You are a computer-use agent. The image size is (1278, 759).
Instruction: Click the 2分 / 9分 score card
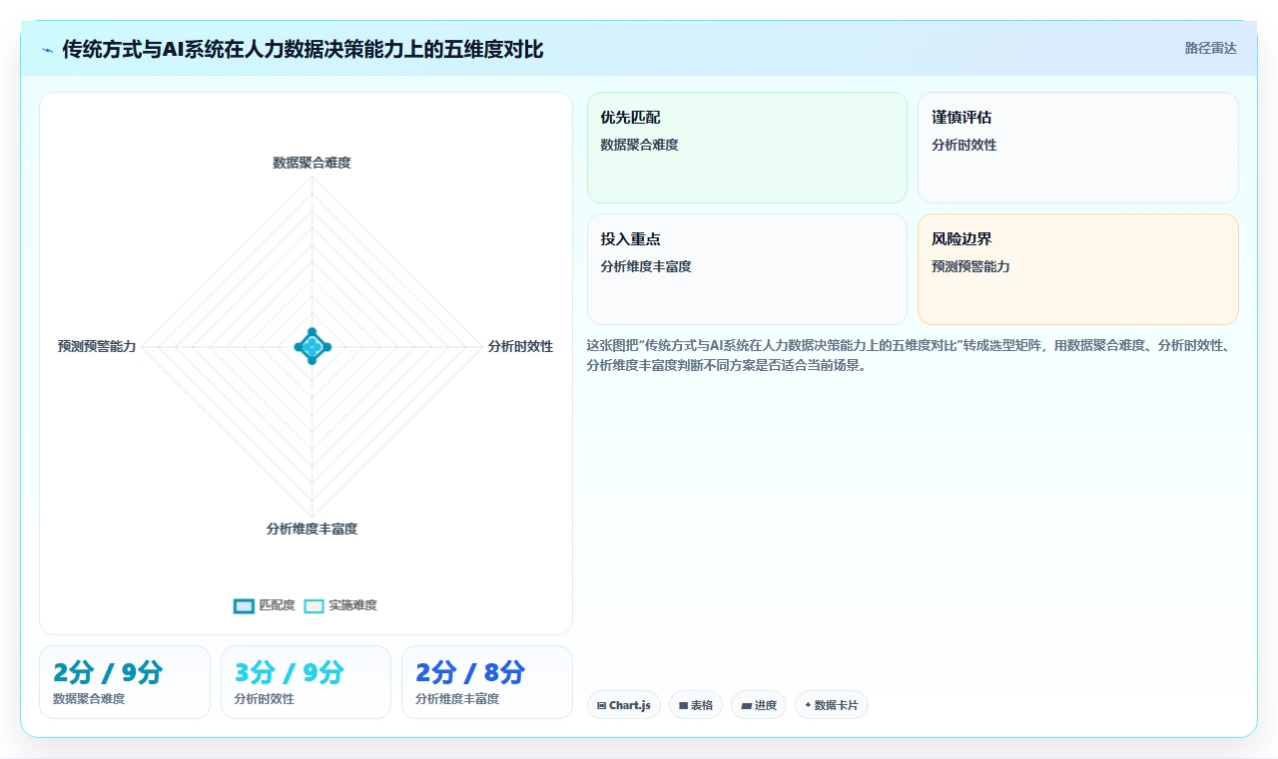(125, 682)
